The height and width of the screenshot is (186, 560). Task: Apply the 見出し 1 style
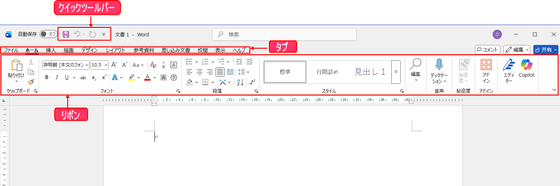370,72
